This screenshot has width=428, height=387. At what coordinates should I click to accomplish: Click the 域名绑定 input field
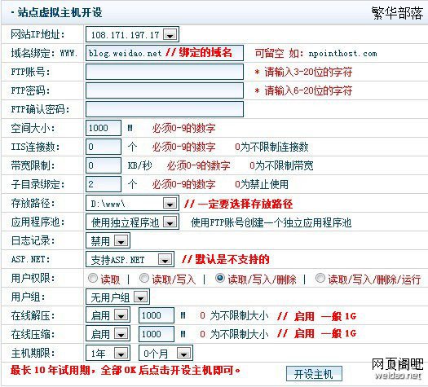165,53
